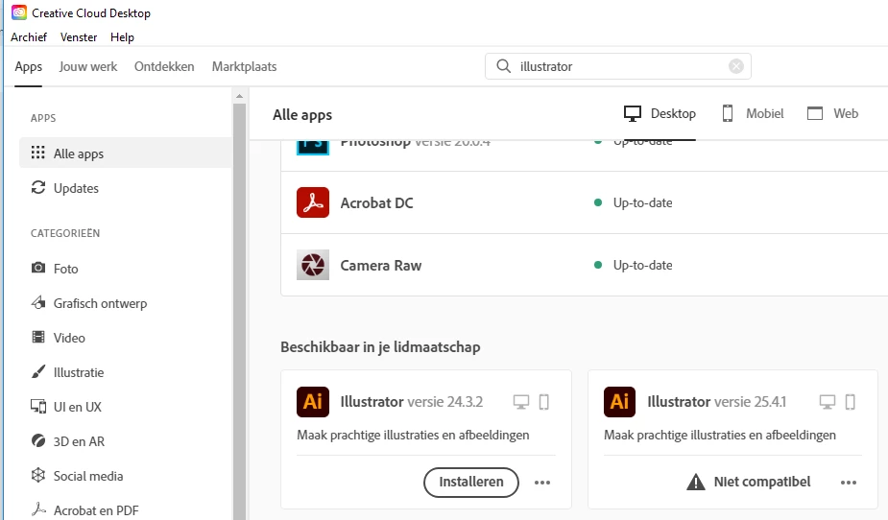The height and width of the screenshot is (520, 888).
Task: Click the desktop icon on Illustrator 24.3.2 card
Action: click(521, 402)
